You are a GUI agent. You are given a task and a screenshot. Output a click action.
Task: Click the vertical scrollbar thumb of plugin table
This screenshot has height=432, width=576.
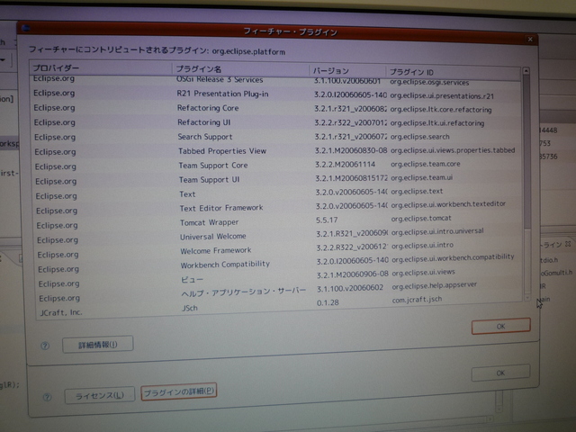526,150
